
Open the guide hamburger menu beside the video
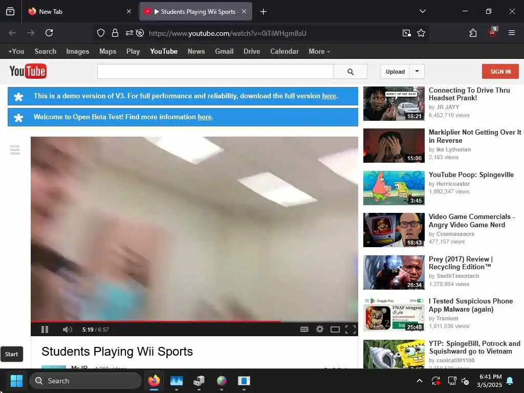(x=15, y=150)
